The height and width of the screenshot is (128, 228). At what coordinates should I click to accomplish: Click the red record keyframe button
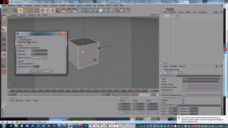131,95
